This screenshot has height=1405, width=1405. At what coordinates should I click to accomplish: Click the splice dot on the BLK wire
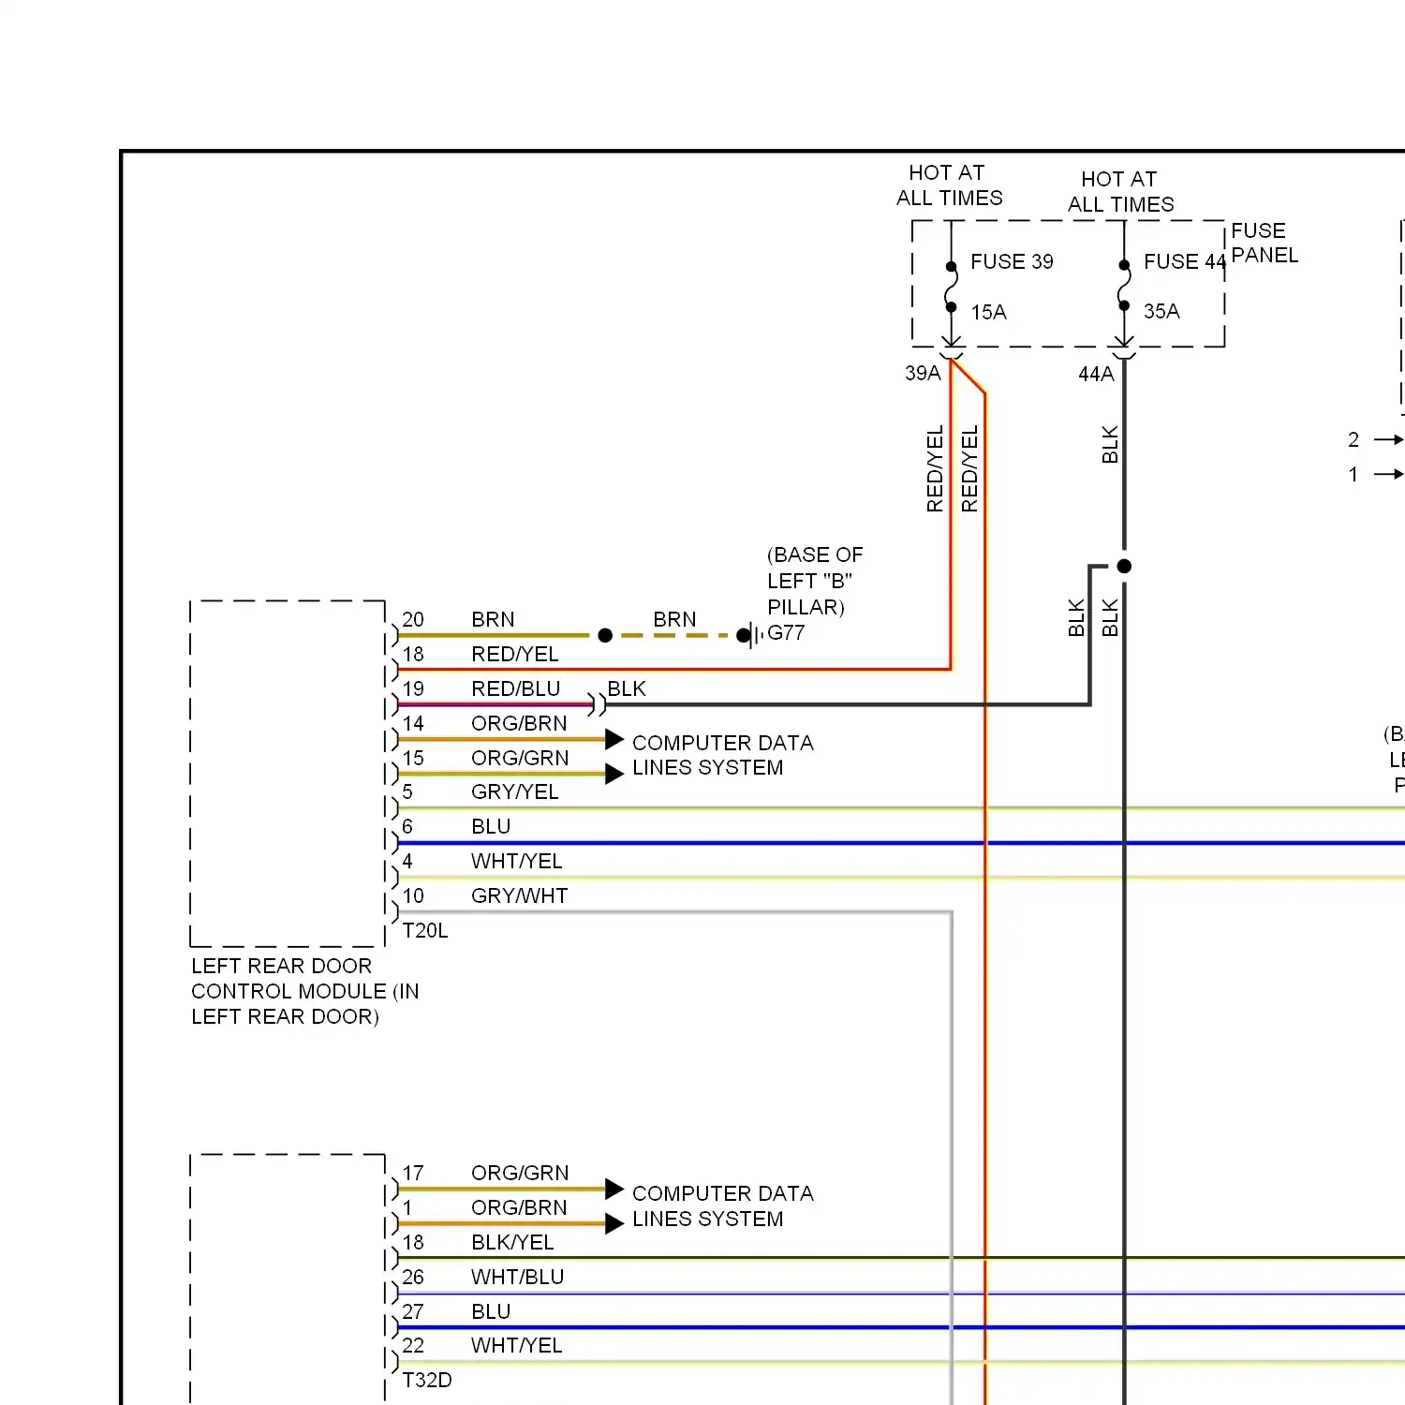tap(1124, 566)
